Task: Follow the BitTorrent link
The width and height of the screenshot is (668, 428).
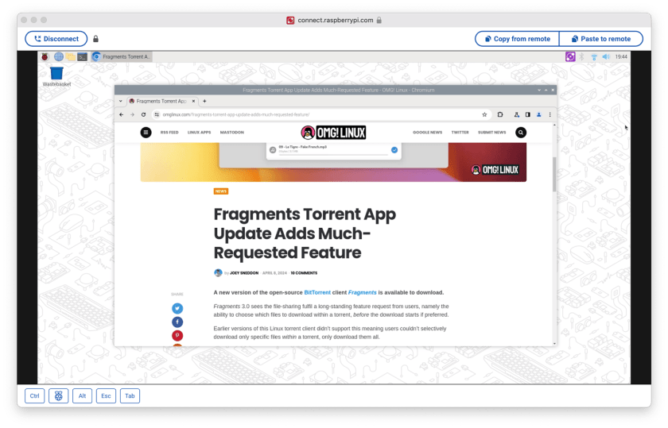Action: click(317, 292)
